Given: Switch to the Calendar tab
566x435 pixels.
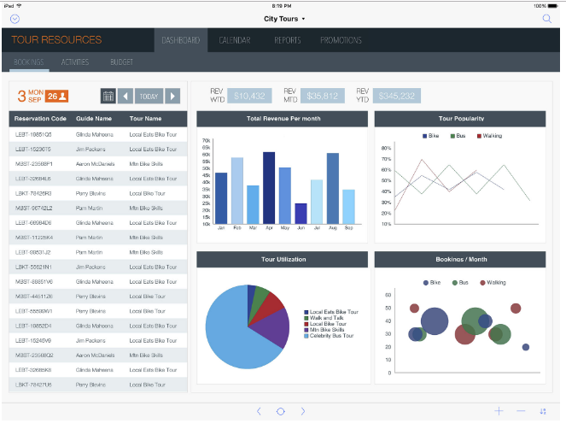Looking at the screenshot, I should [235, 40].
